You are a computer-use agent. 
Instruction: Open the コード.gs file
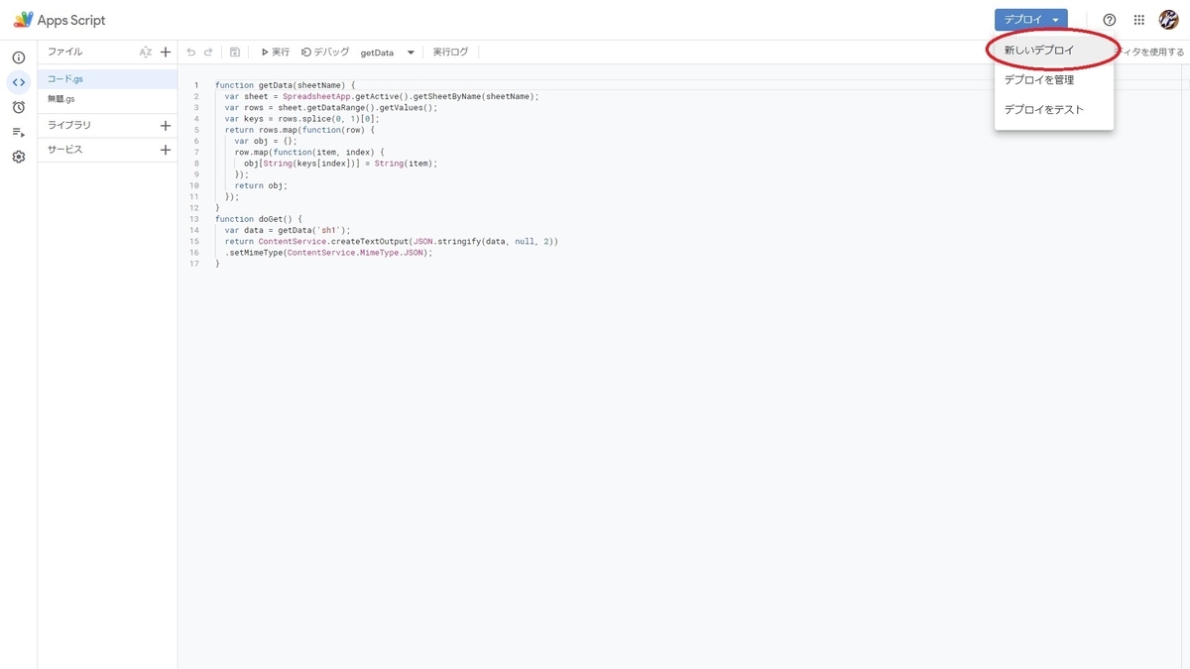tap(107, 78)
